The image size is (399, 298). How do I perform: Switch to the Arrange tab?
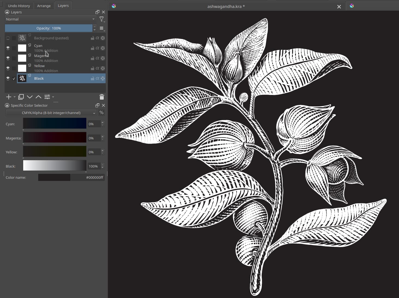tap(44, 6)
